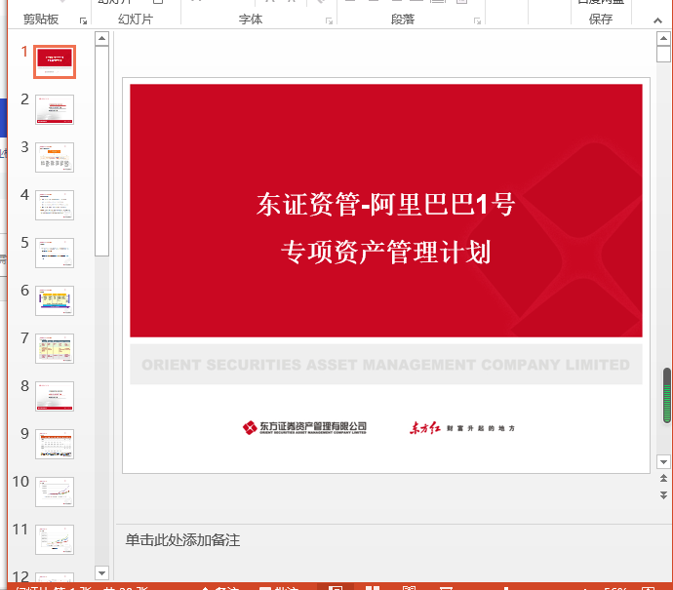Select slide 1 thumbnail
Screen dimensions: 673x590
pyautogui.click(x=55, y=61)
